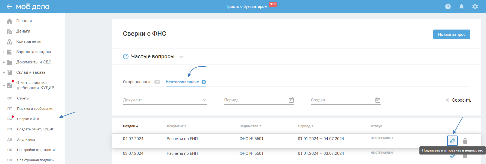Open the help question mark icon
The height and width of the screenshot is (164, 486).
click(448, 7)
